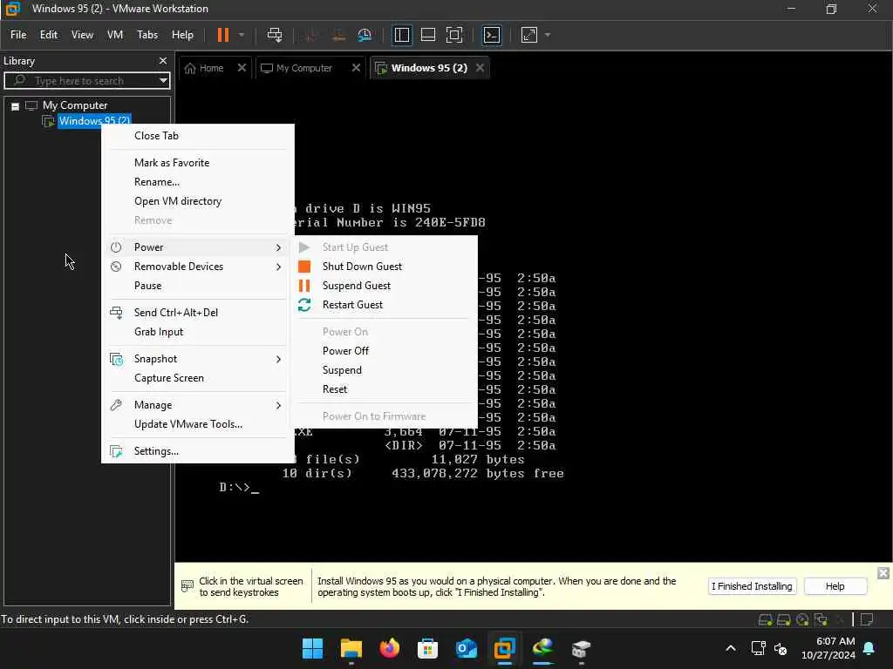893x669 pixels.
Task: Choose Power Off in the submenu
Action: point(345,351)
